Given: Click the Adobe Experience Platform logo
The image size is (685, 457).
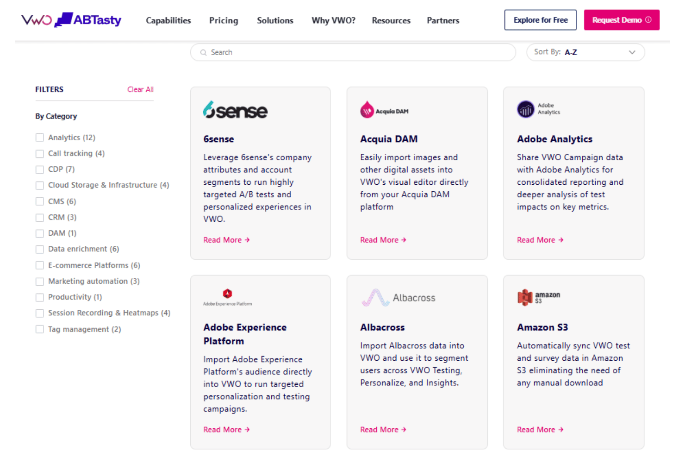Looking at the screenshot, I should [227, 298].
